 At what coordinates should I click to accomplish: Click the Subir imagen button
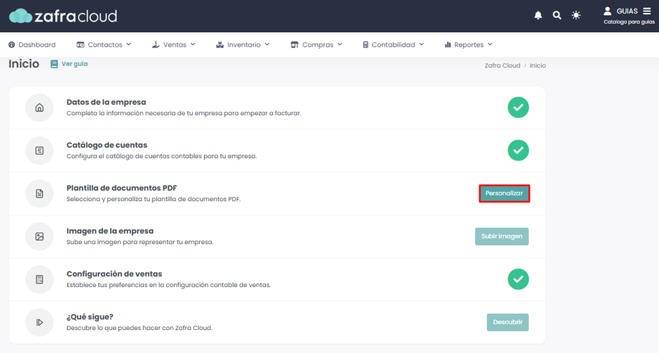502,236
